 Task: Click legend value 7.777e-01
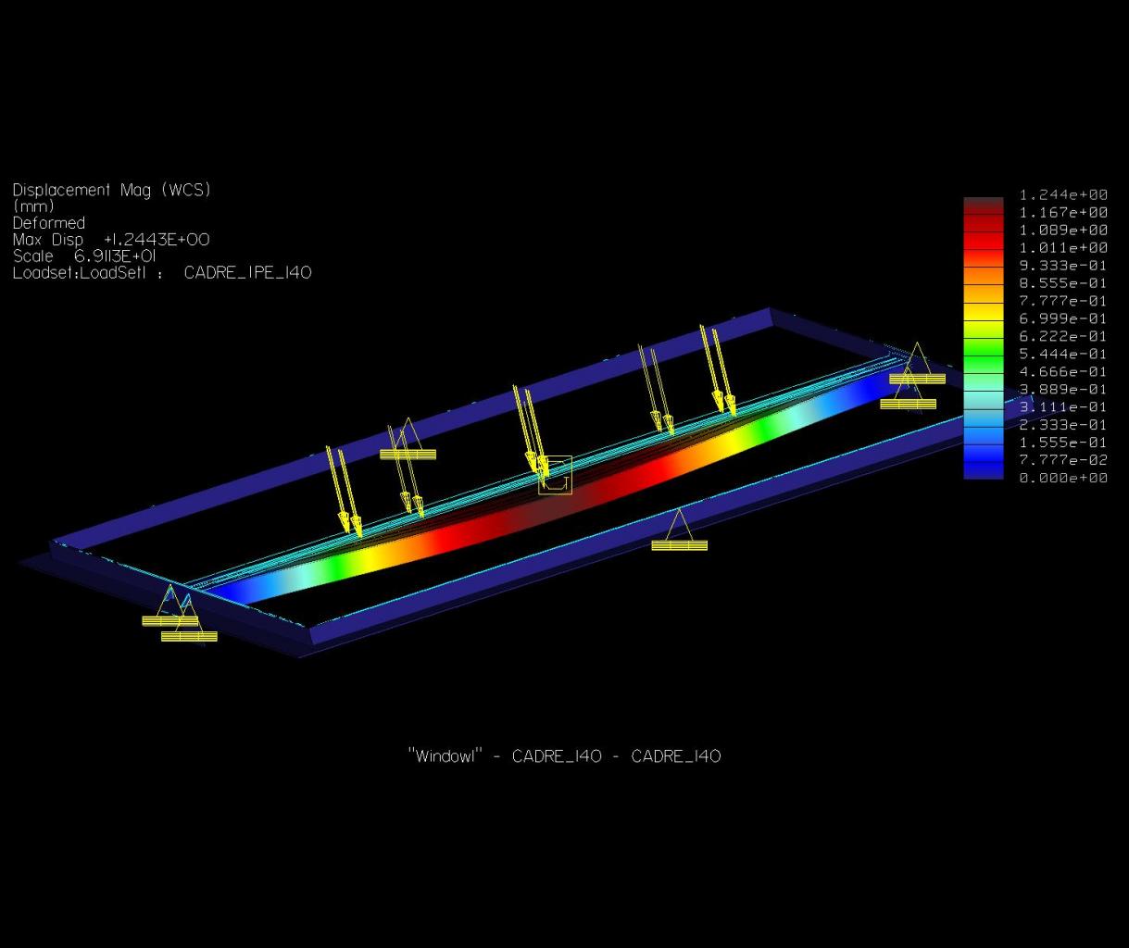1063,301
